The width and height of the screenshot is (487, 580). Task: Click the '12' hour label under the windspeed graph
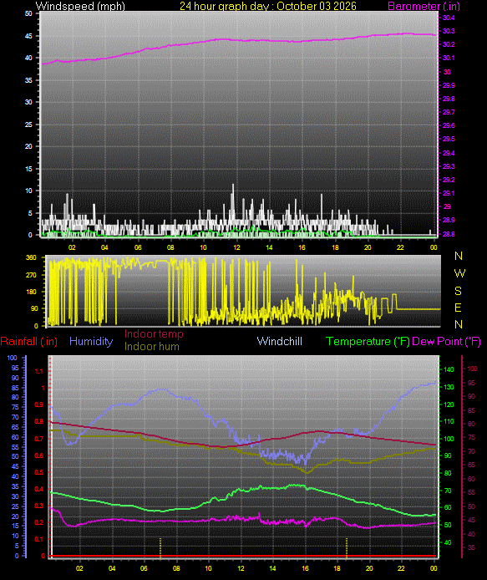coord(236,247)
